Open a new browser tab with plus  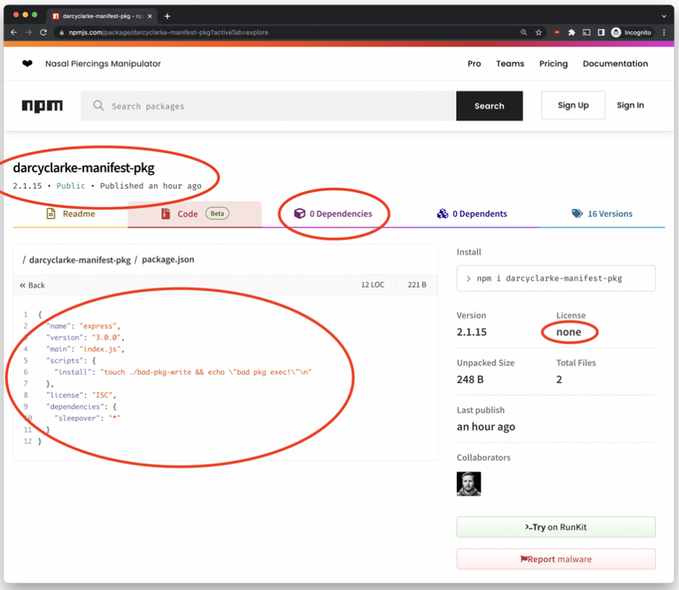167,17
